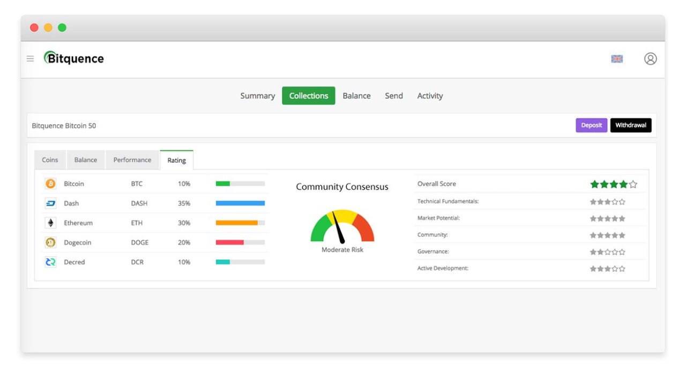
Task: Click the yellow minimize window button
Action: tap(48, 28)
